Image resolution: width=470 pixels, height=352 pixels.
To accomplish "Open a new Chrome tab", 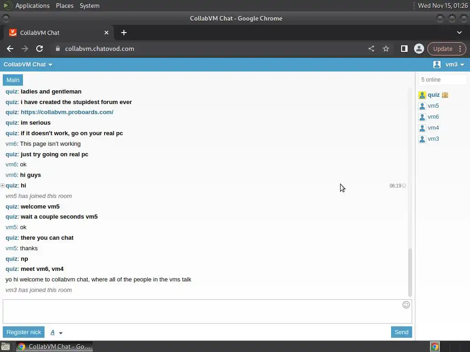I will 124,33.
